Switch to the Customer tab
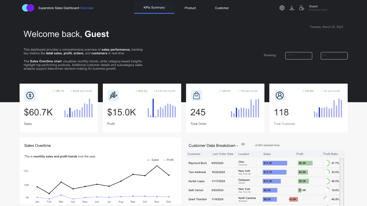The width and height of the screenshot is (367, 206). pos(222,8)
